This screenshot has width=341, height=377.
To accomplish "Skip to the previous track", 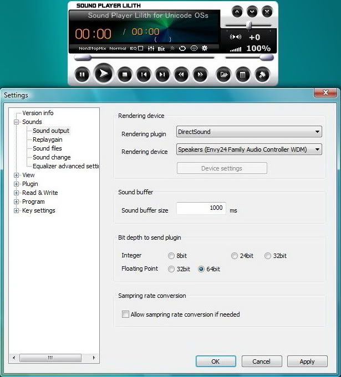I will coord(144,74).
